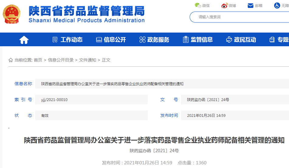Click the 工作动态 document icon

click(x=55, y=40)
